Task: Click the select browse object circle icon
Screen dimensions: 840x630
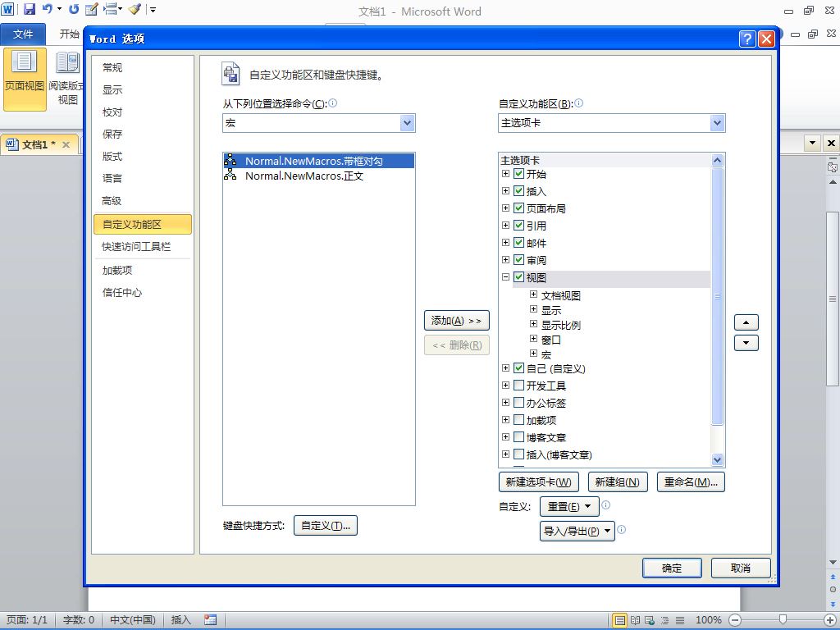Action: [x=833, y=589]
